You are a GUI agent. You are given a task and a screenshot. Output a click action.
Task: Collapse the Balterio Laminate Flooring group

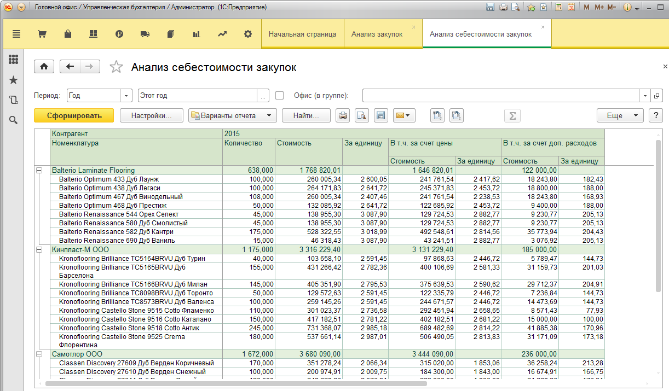[x=39, y=170]
